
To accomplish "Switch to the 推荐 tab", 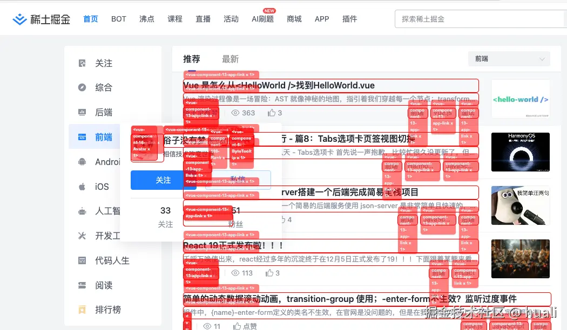I will (192, 59).
